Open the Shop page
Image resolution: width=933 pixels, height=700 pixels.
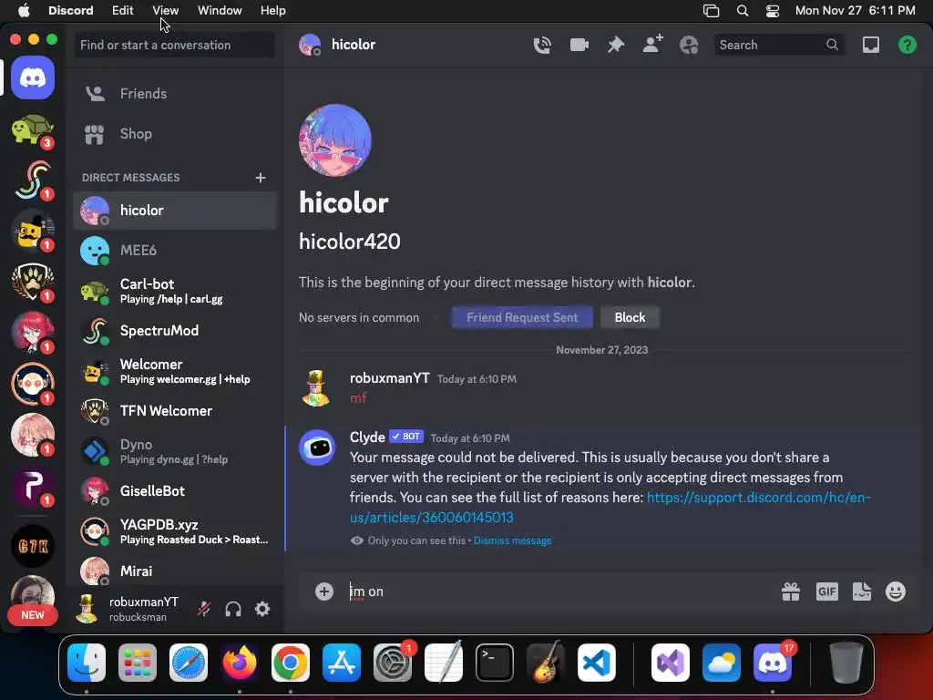point(175,134)
